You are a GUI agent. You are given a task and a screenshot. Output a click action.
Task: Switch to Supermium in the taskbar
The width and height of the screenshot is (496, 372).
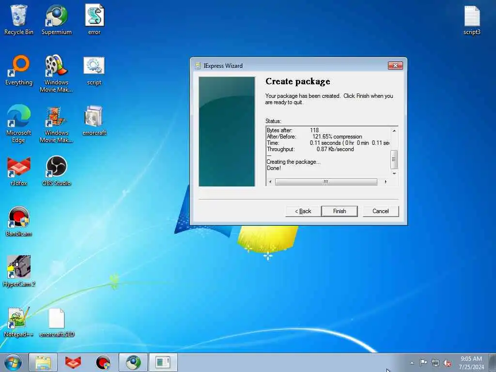133,362
